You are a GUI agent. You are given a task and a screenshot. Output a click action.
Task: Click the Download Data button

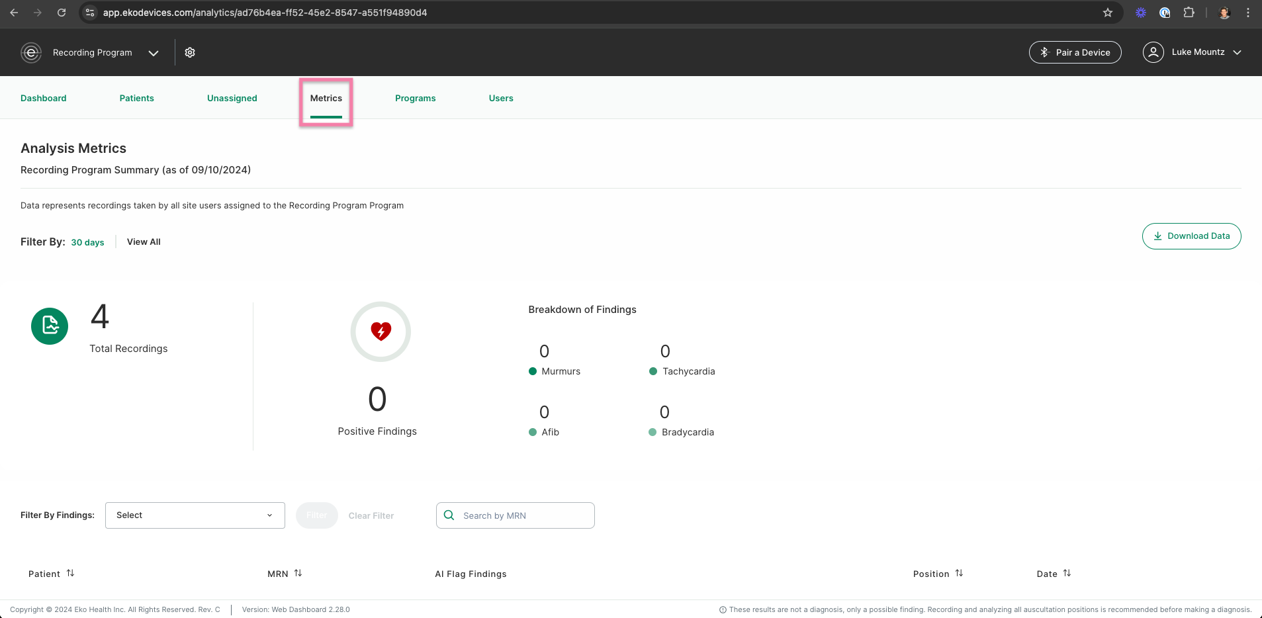(x=1191, y=236)
